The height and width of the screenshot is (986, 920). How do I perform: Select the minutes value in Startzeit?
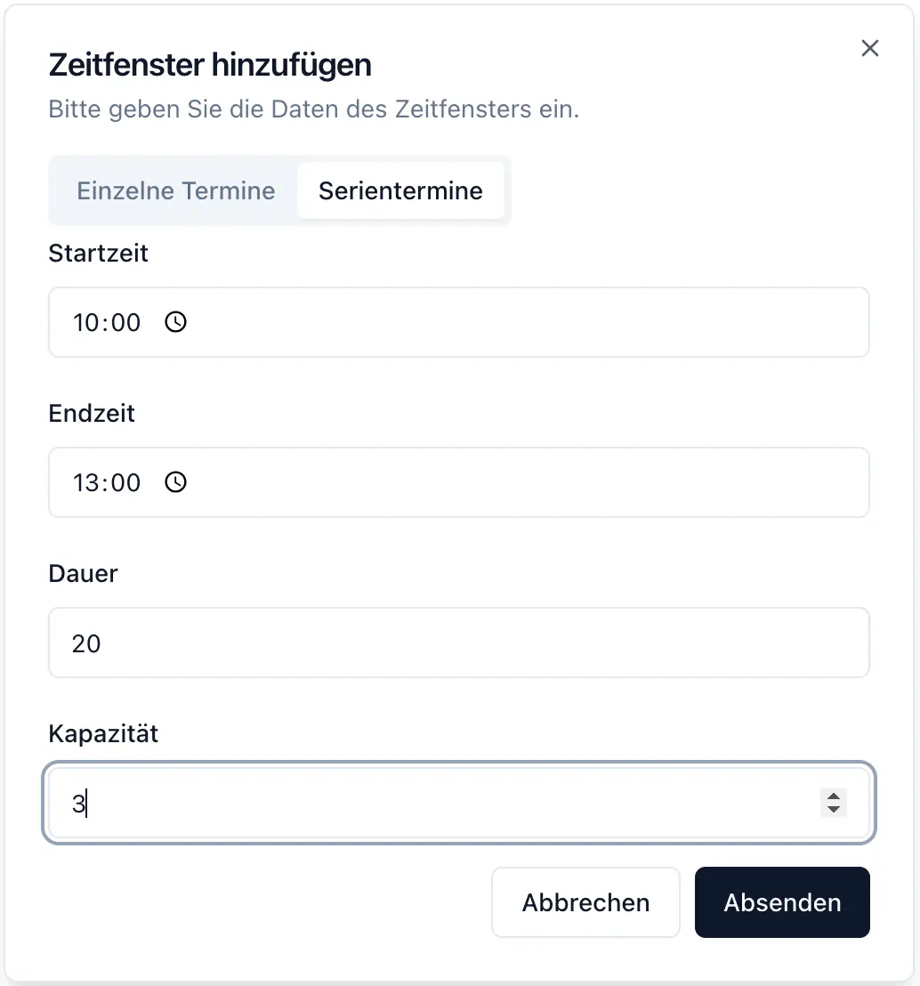125,322
